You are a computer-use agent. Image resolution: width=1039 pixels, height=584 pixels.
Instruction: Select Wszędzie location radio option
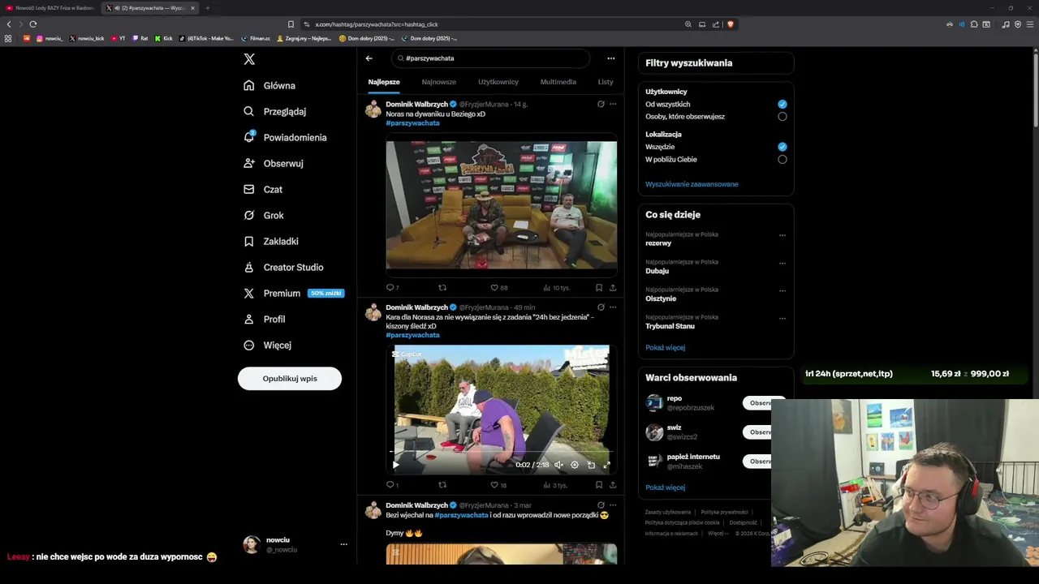click(x=782, y=147)
